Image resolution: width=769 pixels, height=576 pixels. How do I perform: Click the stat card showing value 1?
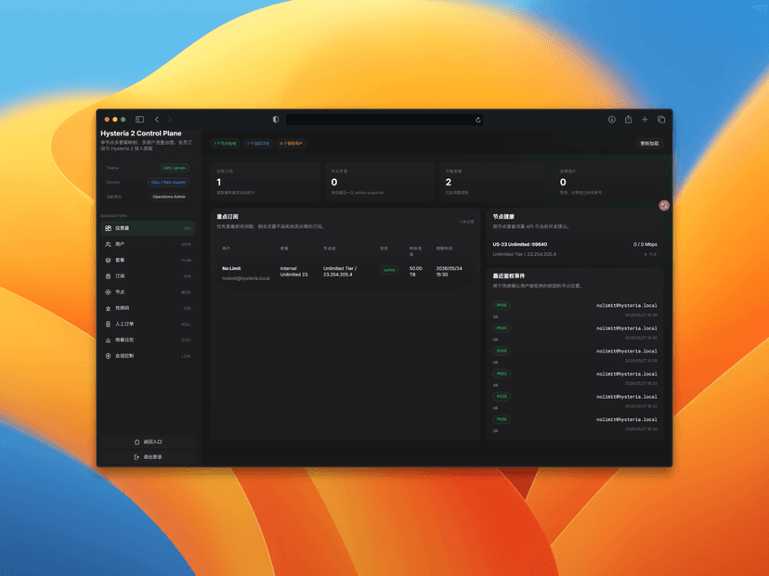tap(266, 182)
